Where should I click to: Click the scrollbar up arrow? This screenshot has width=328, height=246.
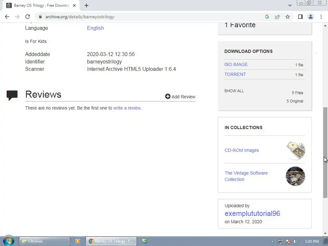[325, 26]
